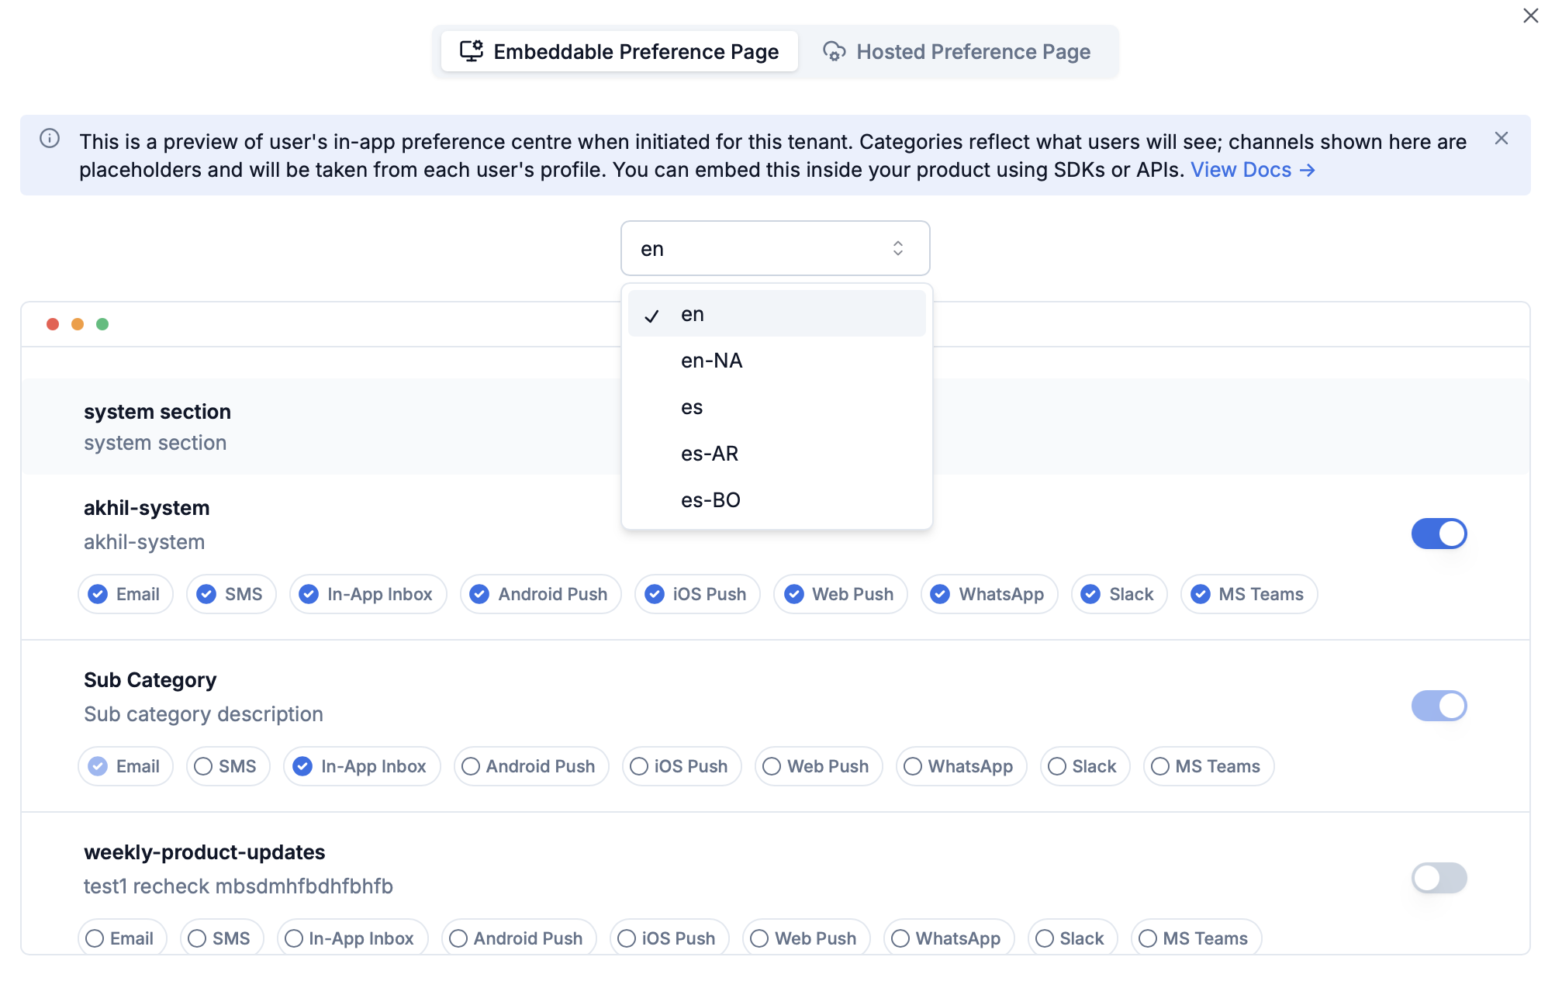Image resolution: width=1562 pixels, height=988 pixels.
Task: Collapse the language dropdown showing en
Action: point(775,248)
